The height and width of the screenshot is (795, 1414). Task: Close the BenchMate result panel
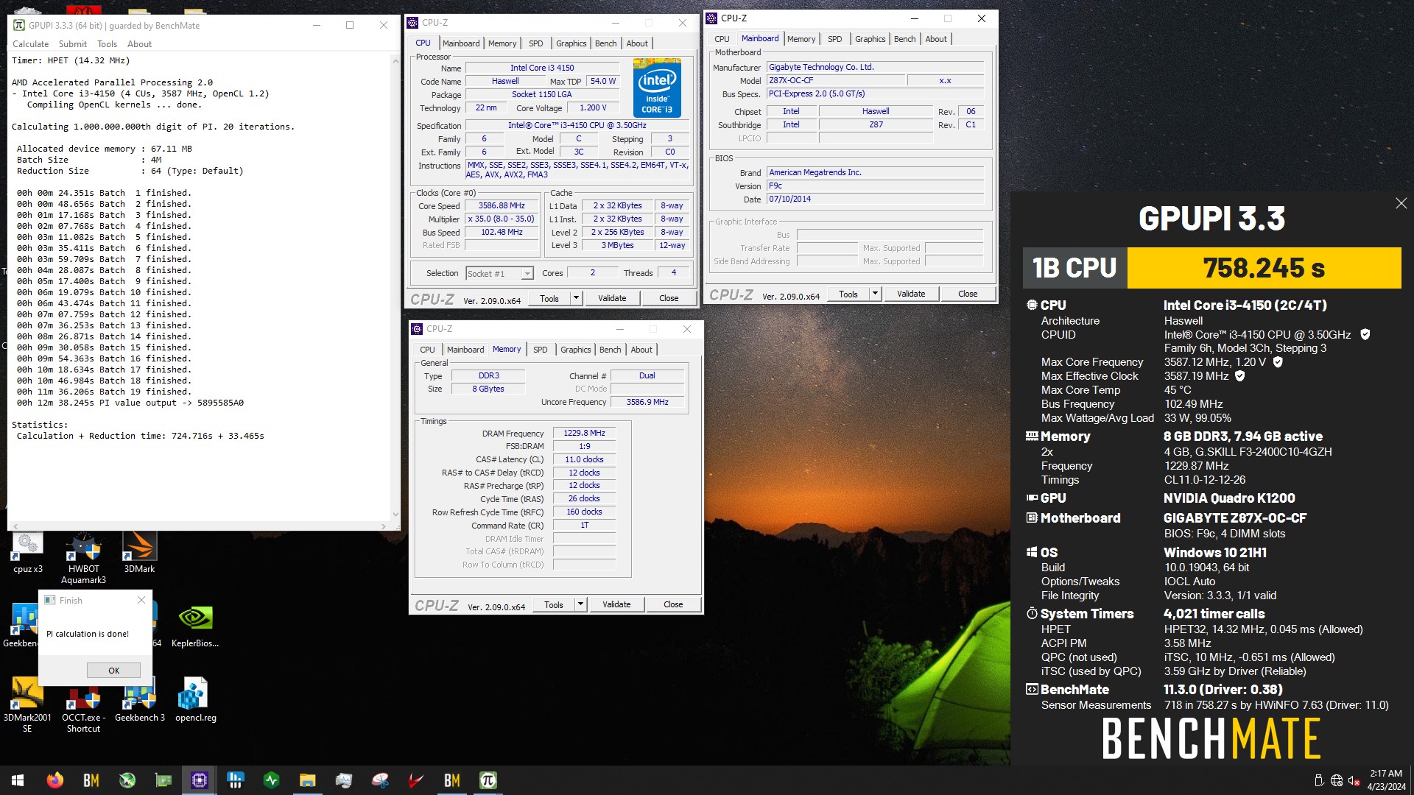(x=1401, y=203)
